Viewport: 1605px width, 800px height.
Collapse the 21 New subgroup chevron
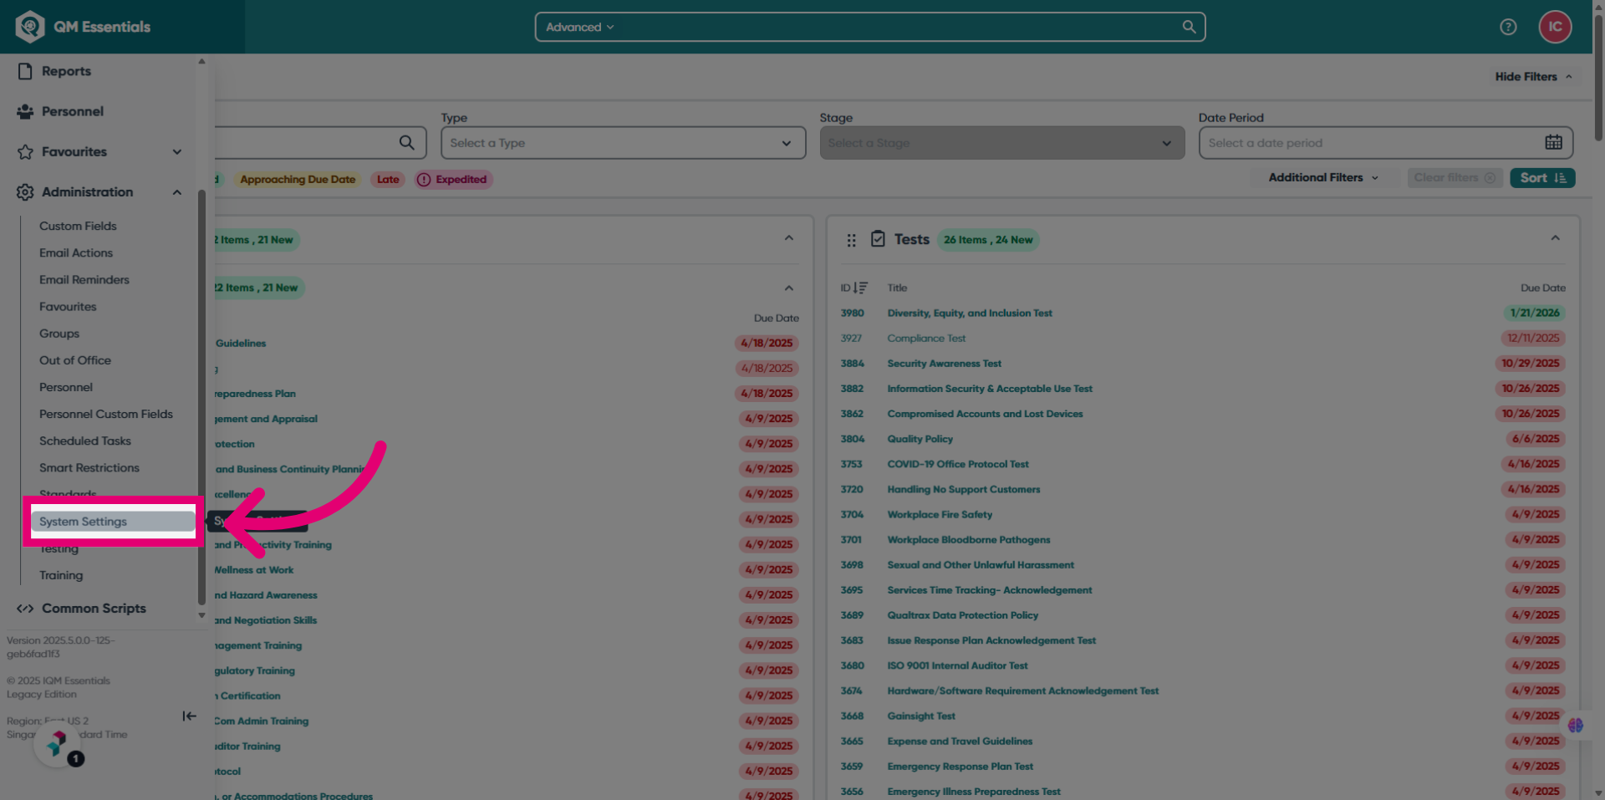(788, 288)
